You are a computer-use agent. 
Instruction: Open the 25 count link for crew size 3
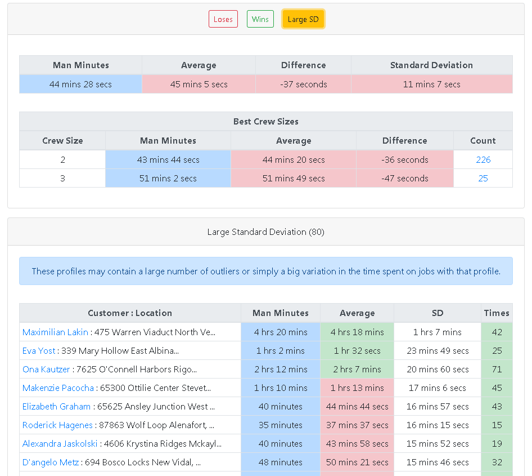pos(483,178)
